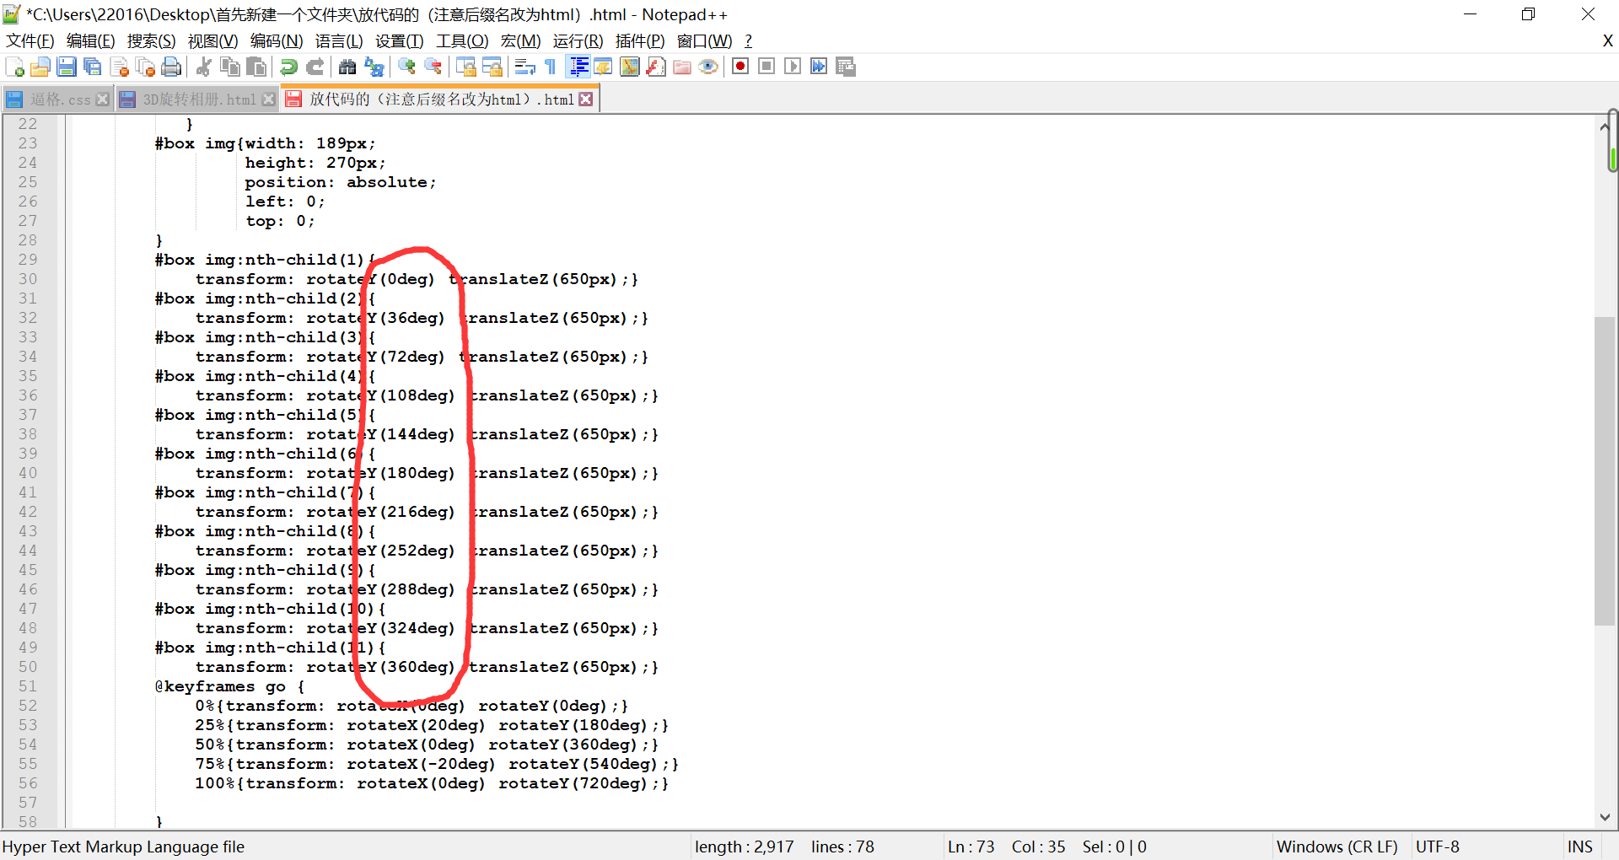
Task: Open the Replace dialog icon
Action: (374, 67)
